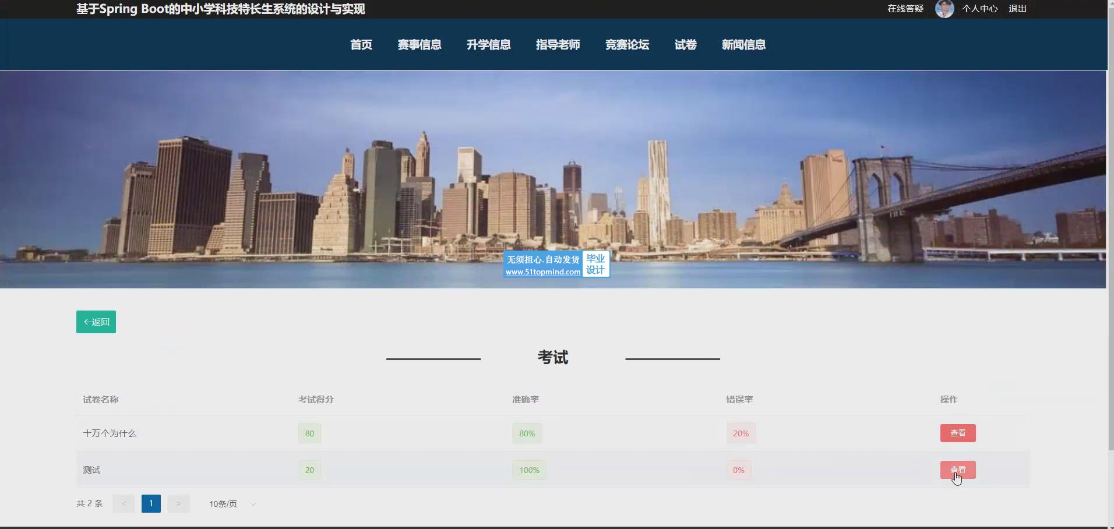Click the 共 2 条 total count
1114x529 pixels.
(89, 503)
